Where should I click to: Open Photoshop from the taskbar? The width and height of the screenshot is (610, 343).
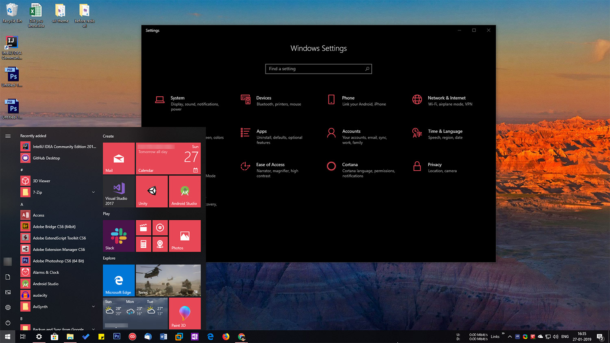click(117, 336)
